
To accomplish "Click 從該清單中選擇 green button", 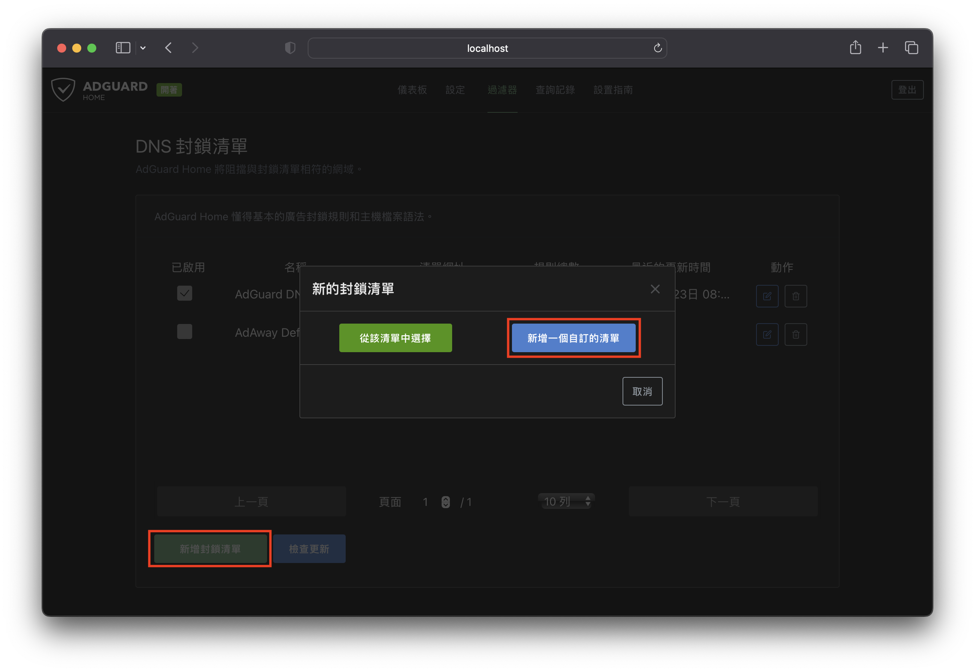I will (395, 338).
